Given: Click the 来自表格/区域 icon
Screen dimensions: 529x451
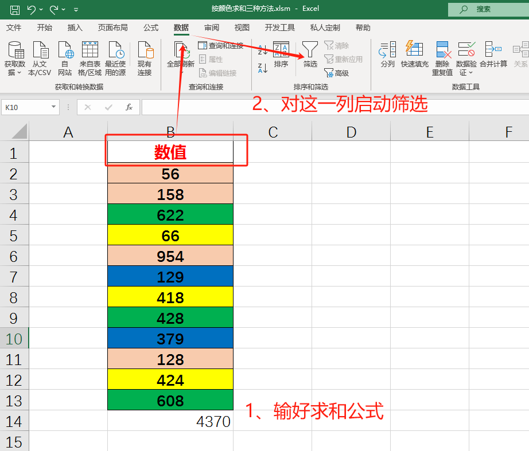Looking at the screenshot, I should click(x=90, y=58).
